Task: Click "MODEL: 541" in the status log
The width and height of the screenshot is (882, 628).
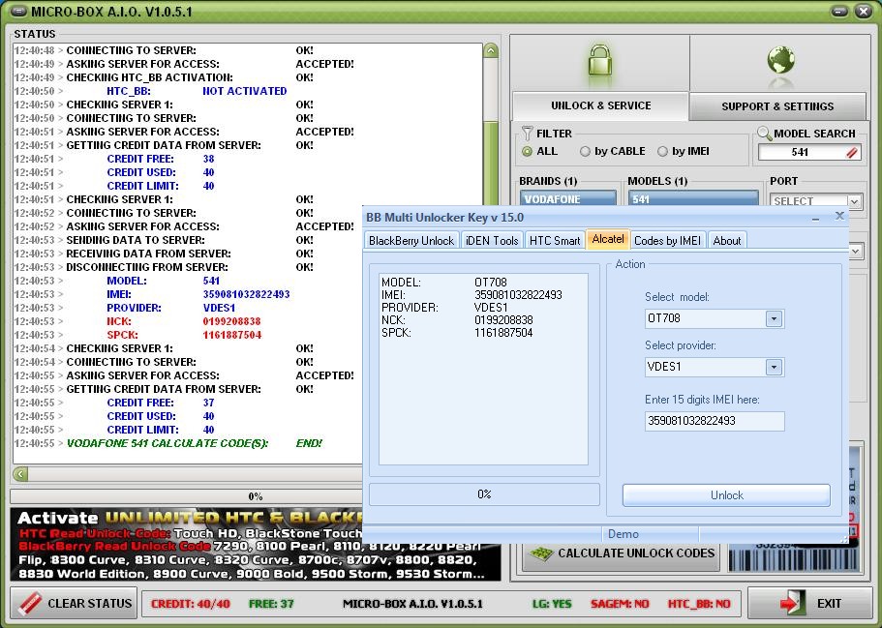Action: [163, 282]
